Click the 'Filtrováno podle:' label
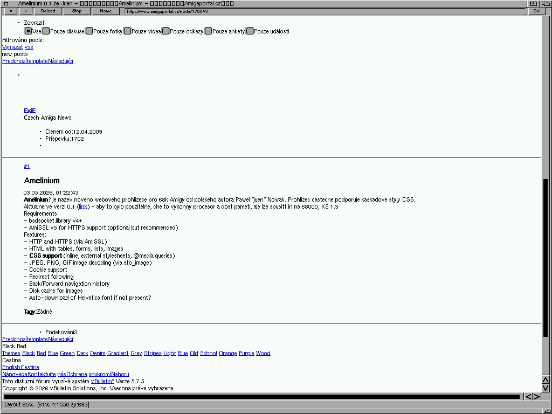 coord(23,40)
